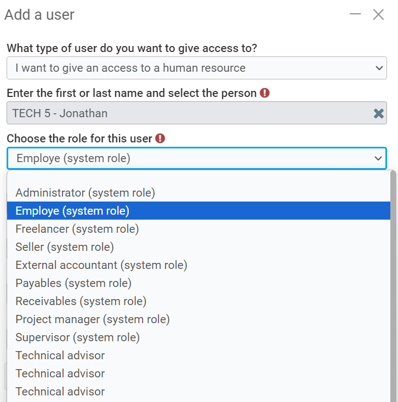
Task: Select Administrator (system role) option
Action: [x=85, y=193]
